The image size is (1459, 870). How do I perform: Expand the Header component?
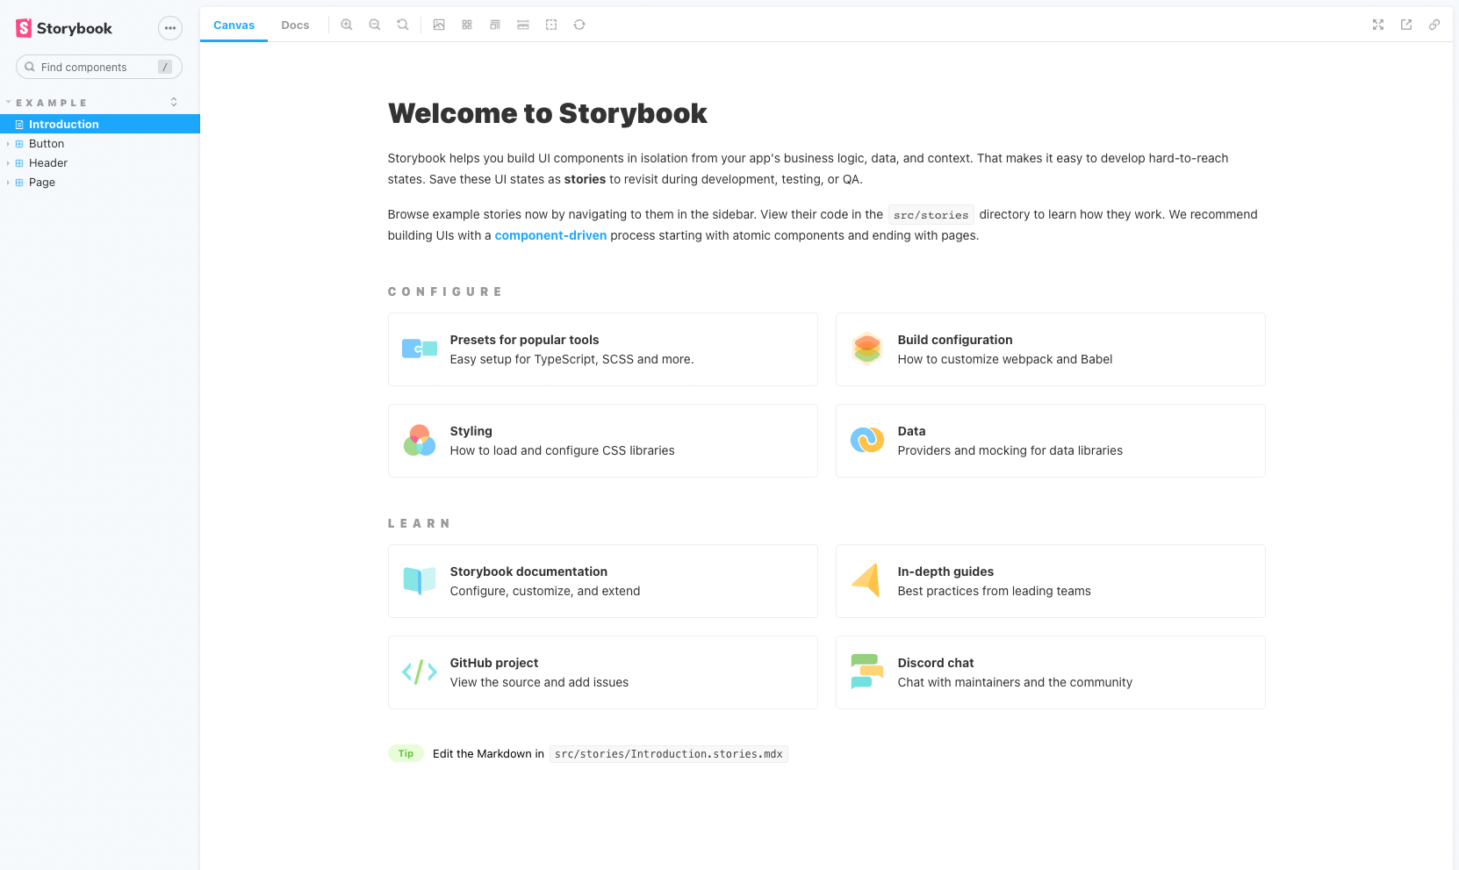tap(100, 162)
